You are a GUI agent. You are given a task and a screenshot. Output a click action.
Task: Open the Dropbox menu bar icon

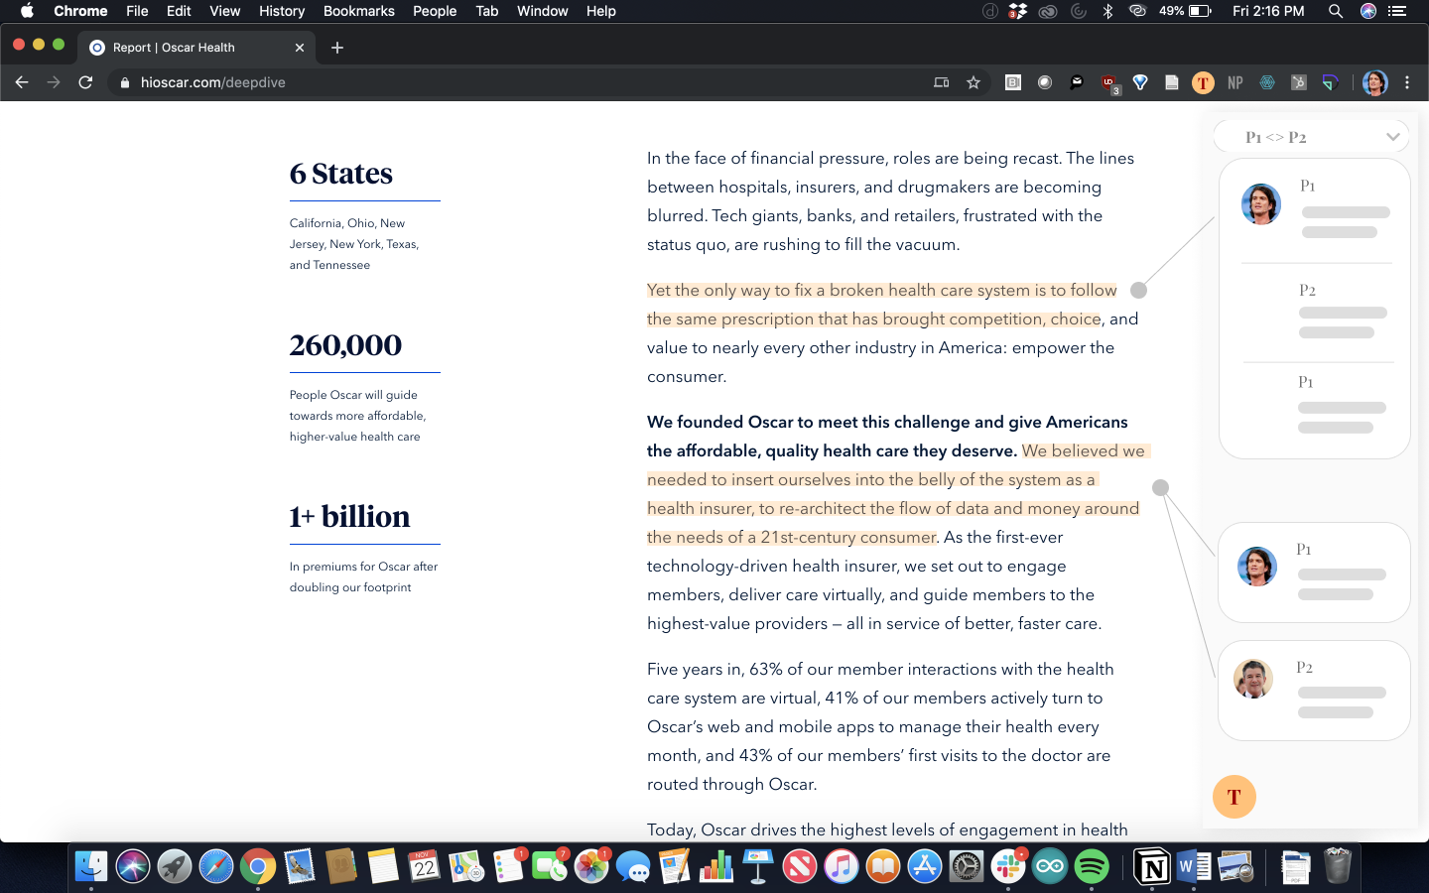point(1017,11)
